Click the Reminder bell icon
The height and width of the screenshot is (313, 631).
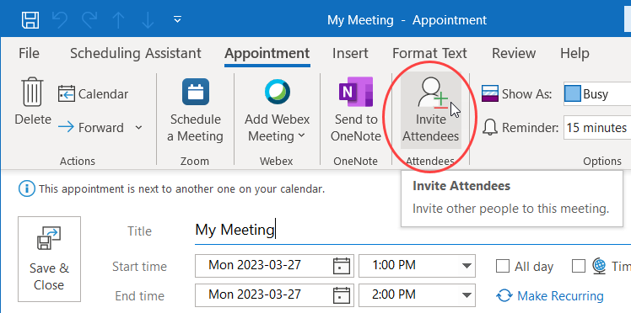point(490,128)
